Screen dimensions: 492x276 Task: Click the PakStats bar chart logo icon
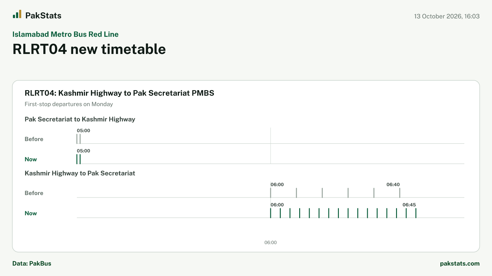[x=17, y=14]
